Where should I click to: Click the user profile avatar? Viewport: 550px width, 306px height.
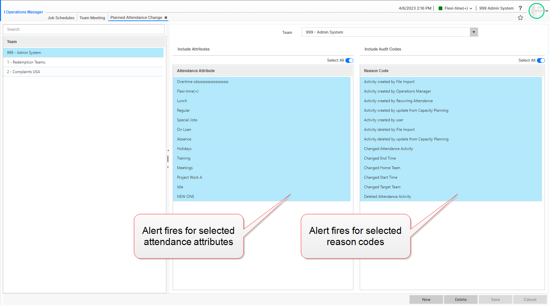(536, 11)
